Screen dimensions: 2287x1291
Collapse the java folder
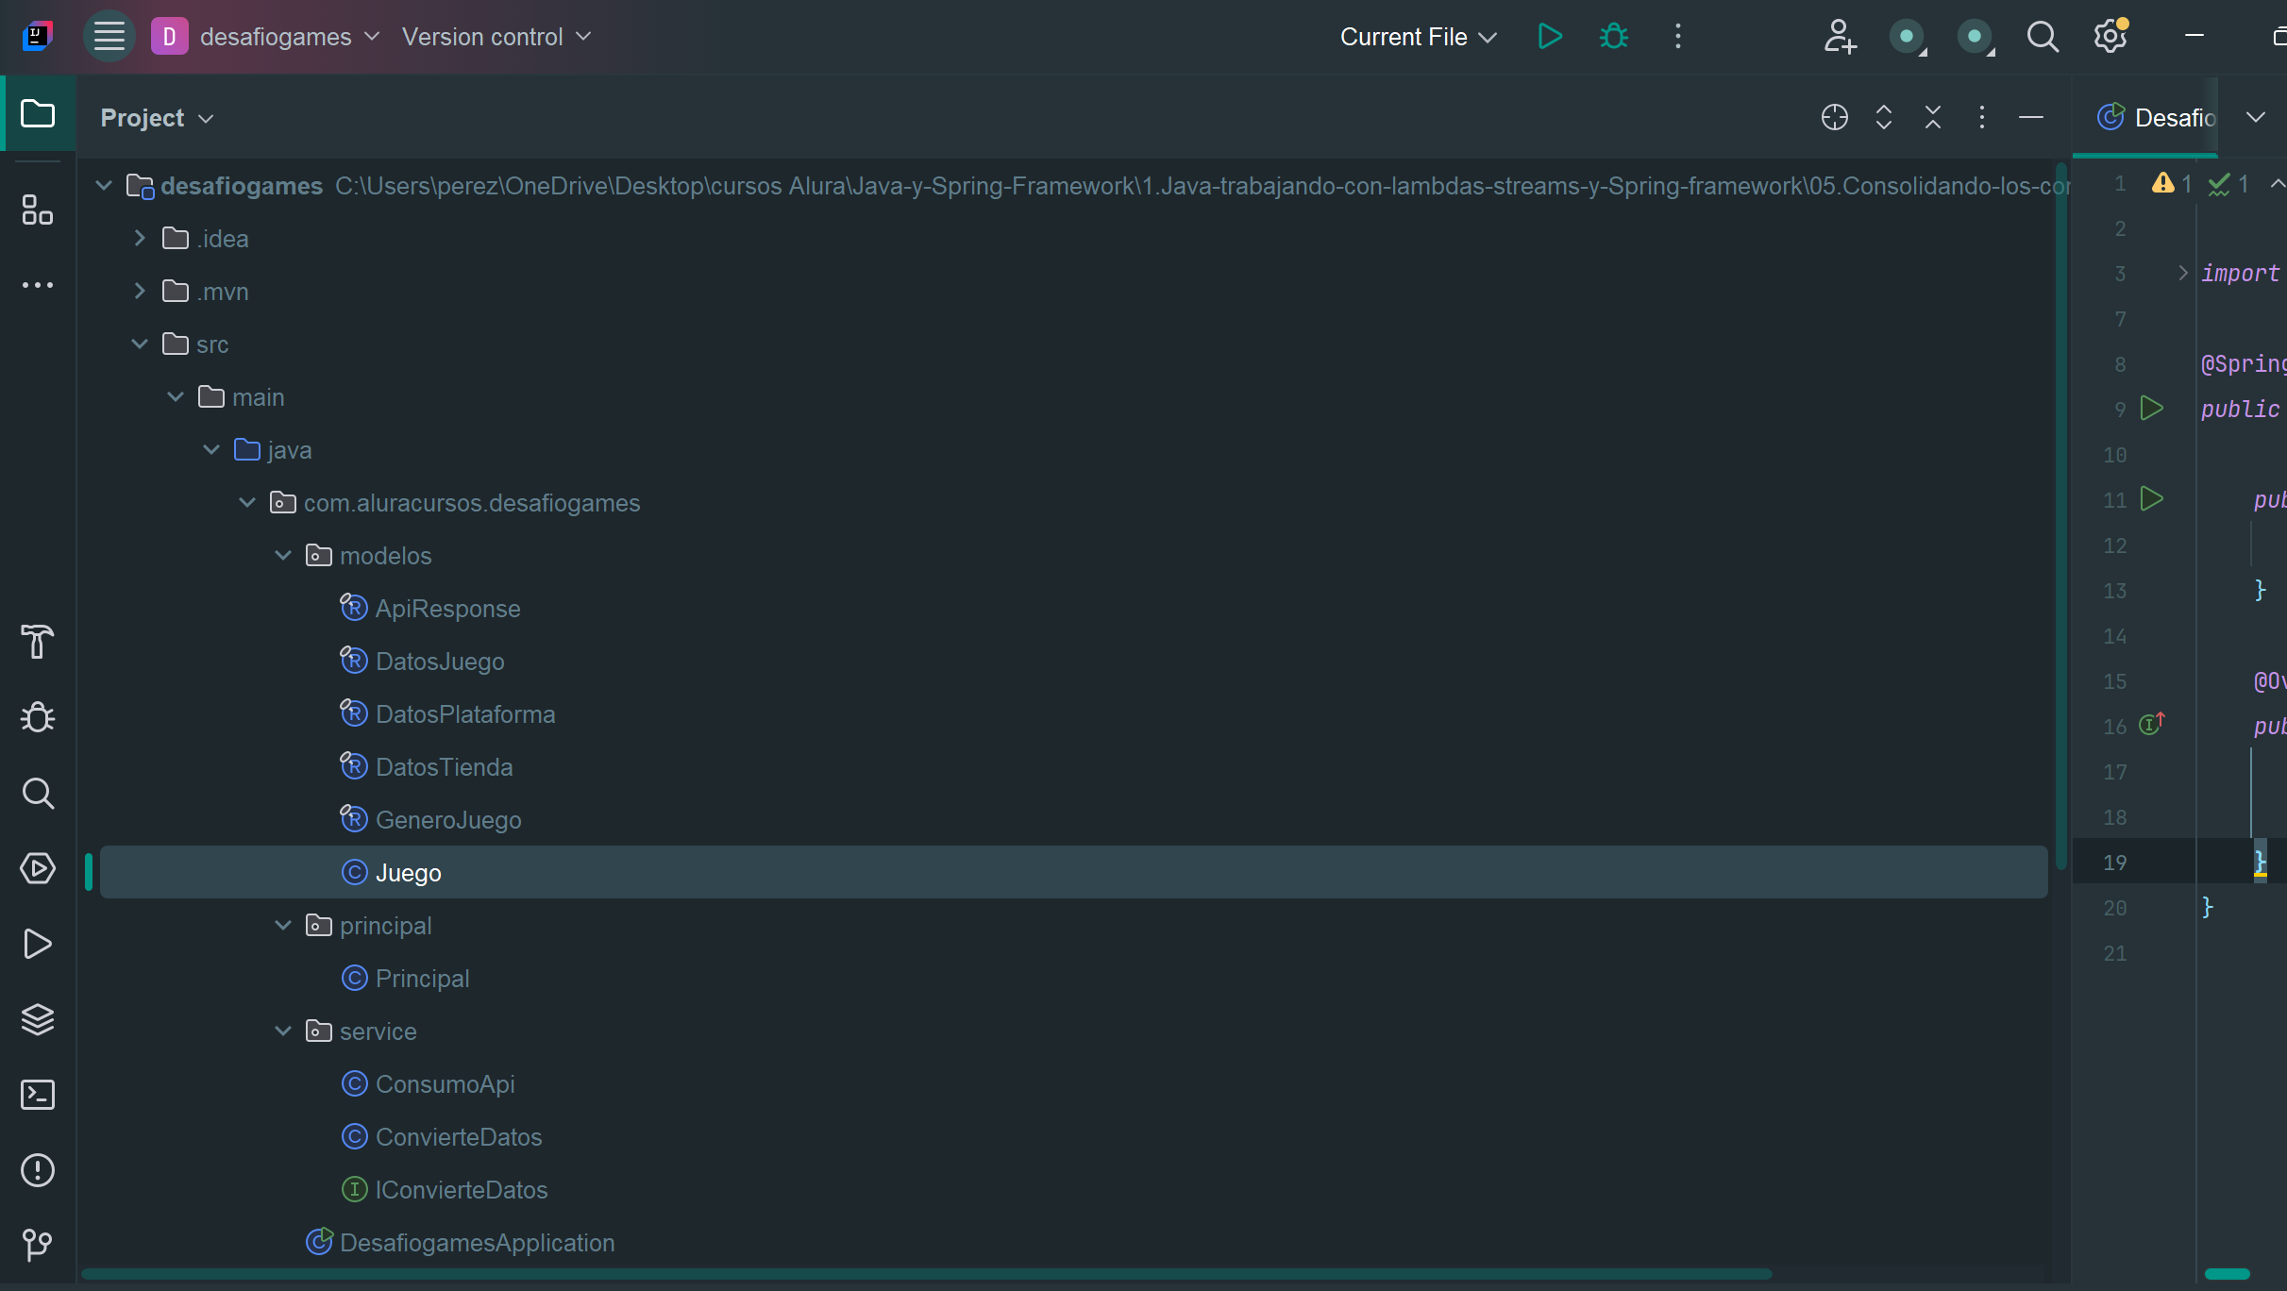pos(211,450)
